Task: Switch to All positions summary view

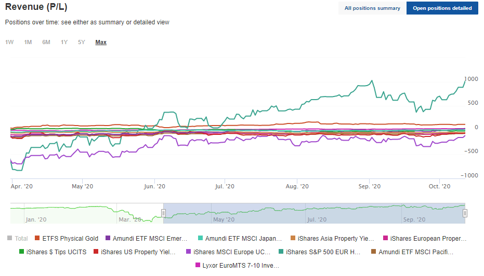Action: (x=372, y=8)
